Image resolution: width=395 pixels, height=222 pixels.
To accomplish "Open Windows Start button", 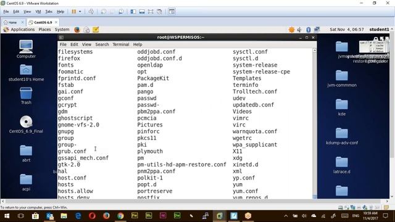I will [7, 216].
